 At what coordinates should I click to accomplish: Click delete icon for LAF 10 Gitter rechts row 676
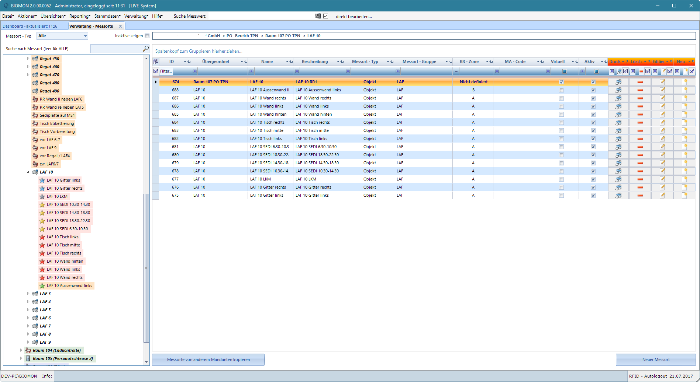640,188
